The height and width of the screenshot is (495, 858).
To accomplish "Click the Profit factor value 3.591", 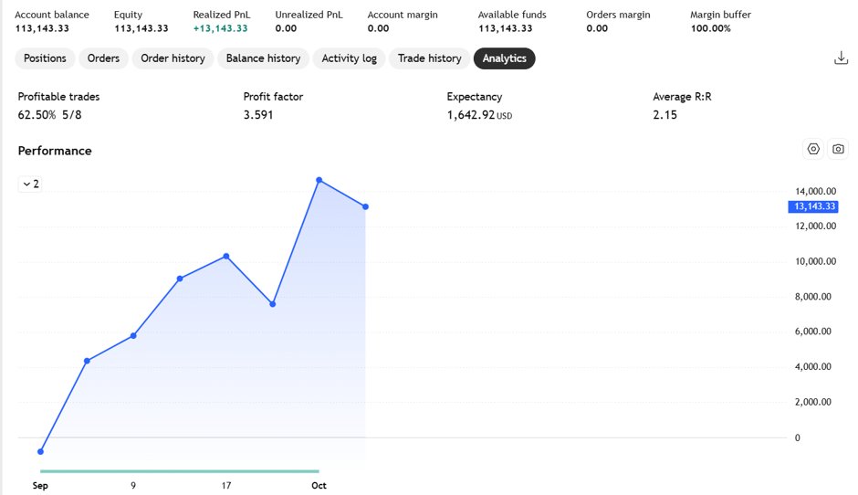I will (x=258, y=115).
